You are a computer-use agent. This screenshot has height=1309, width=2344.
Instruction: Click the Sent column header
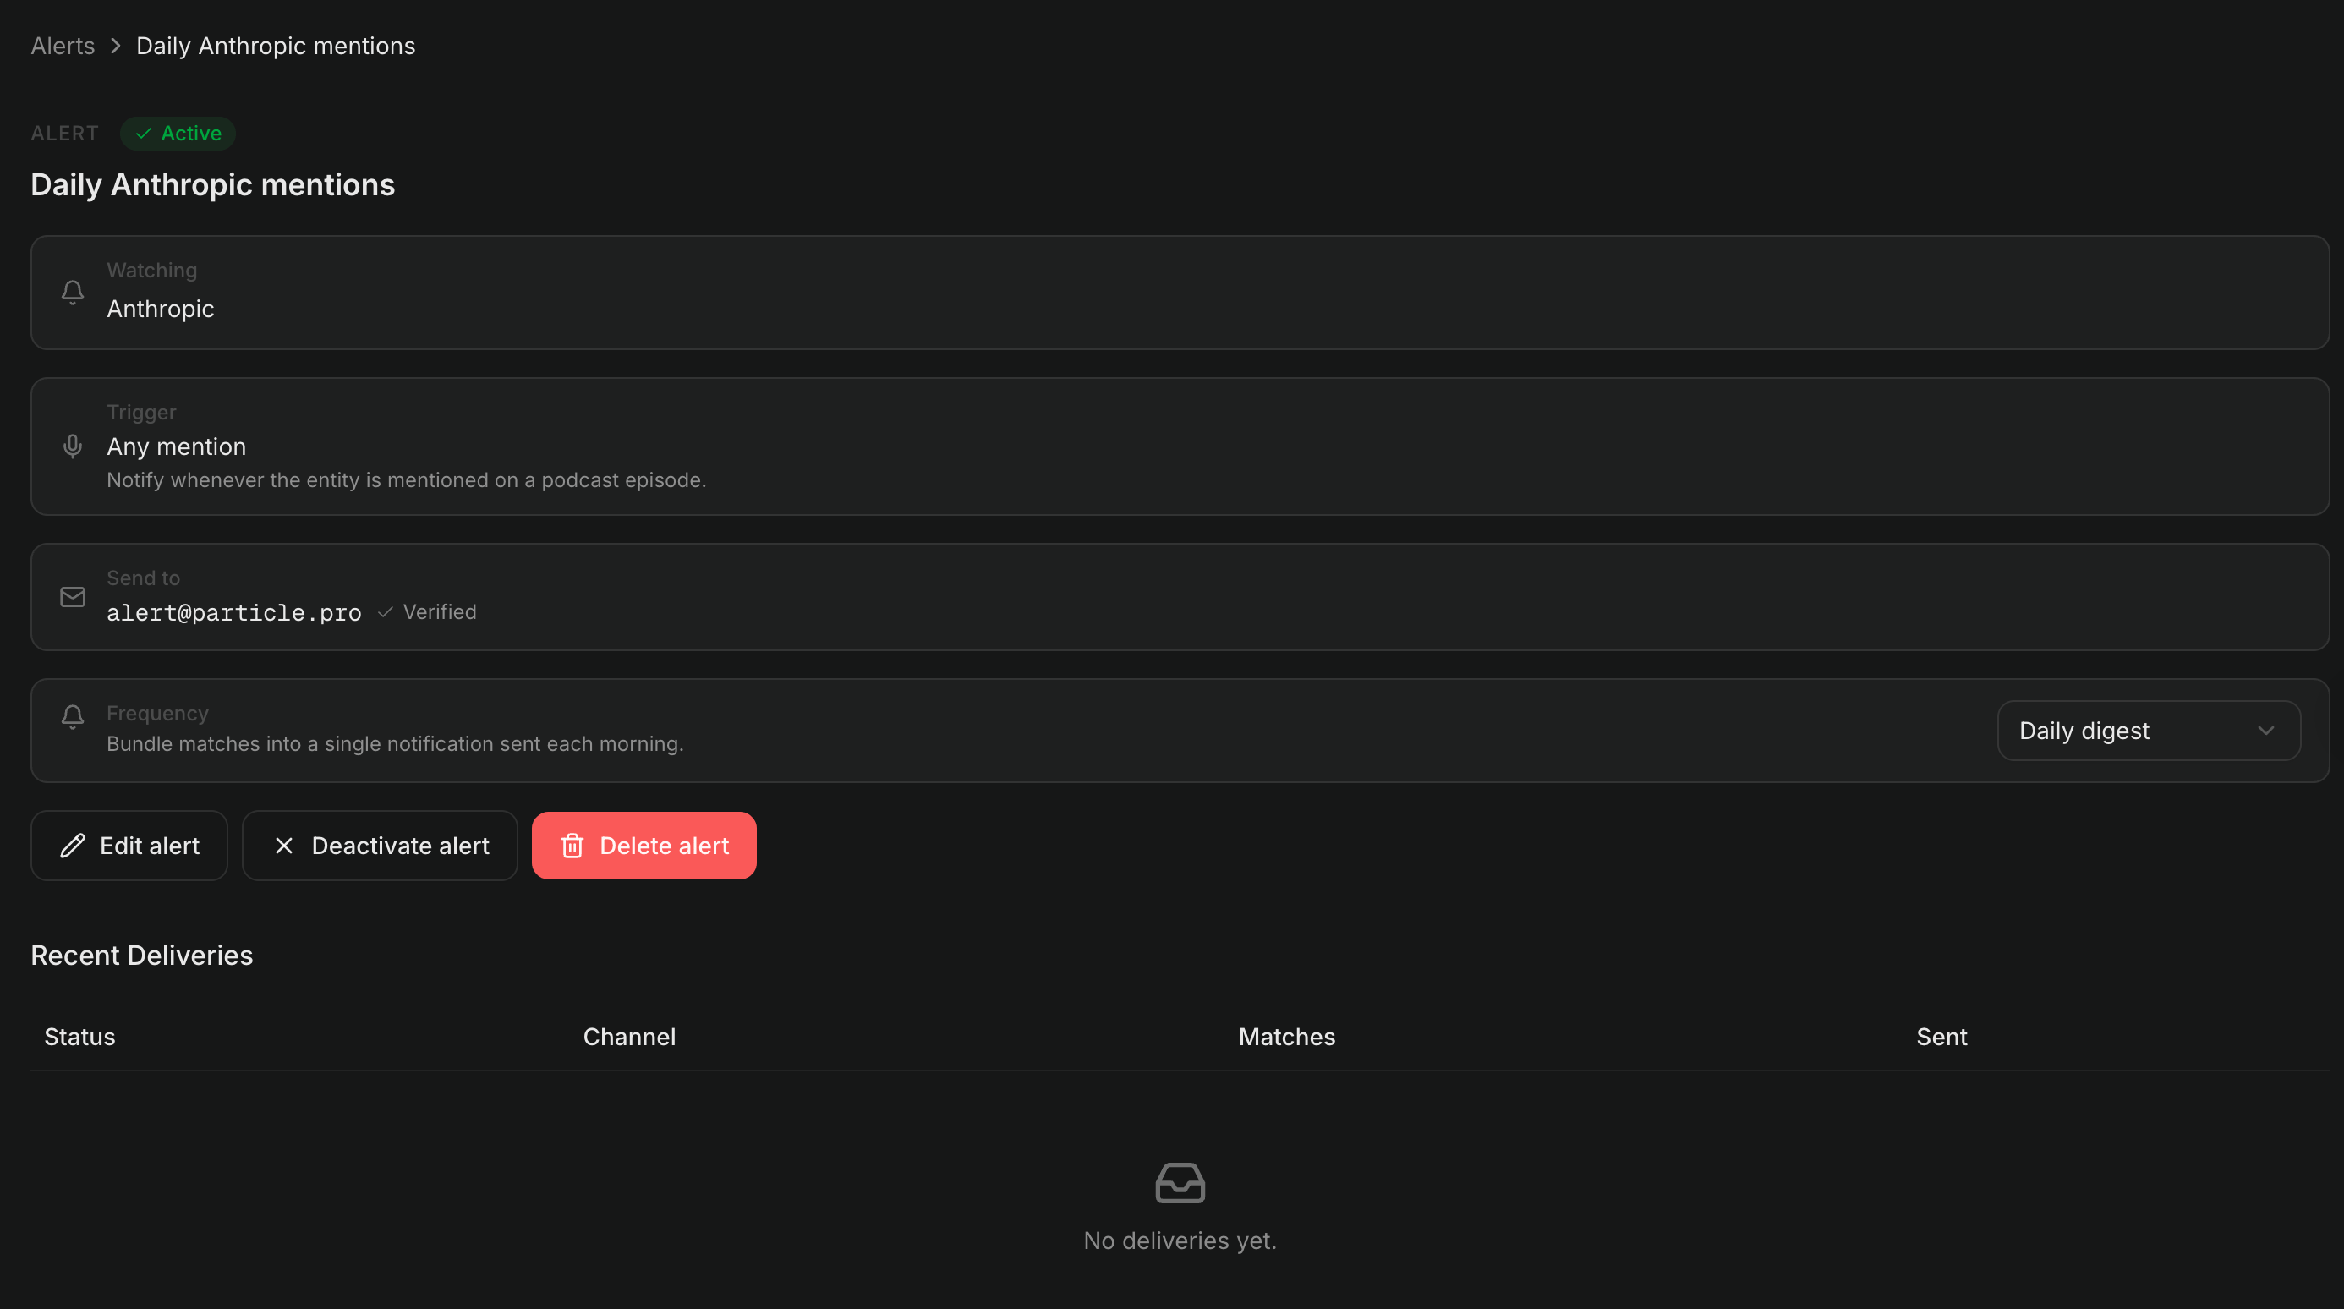[1941, 1037]
